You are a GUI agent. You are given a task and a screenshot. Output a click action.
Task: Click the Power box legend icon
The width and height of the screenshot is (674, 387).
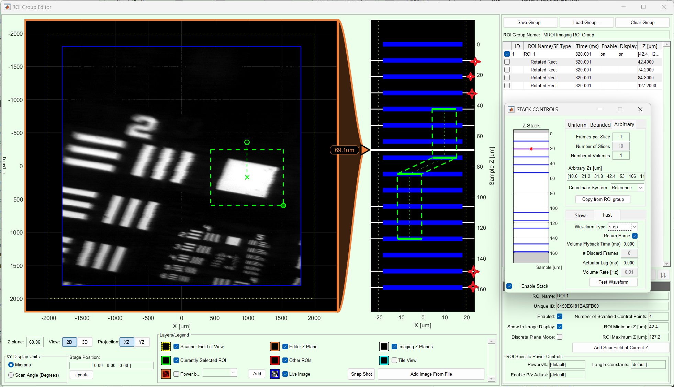166,374
